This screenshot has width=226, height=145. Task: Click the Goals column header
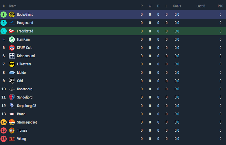[177, 6]
